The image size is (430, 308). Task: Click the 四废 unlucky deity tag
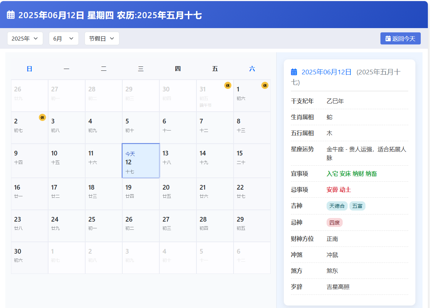tap(334, 223)
